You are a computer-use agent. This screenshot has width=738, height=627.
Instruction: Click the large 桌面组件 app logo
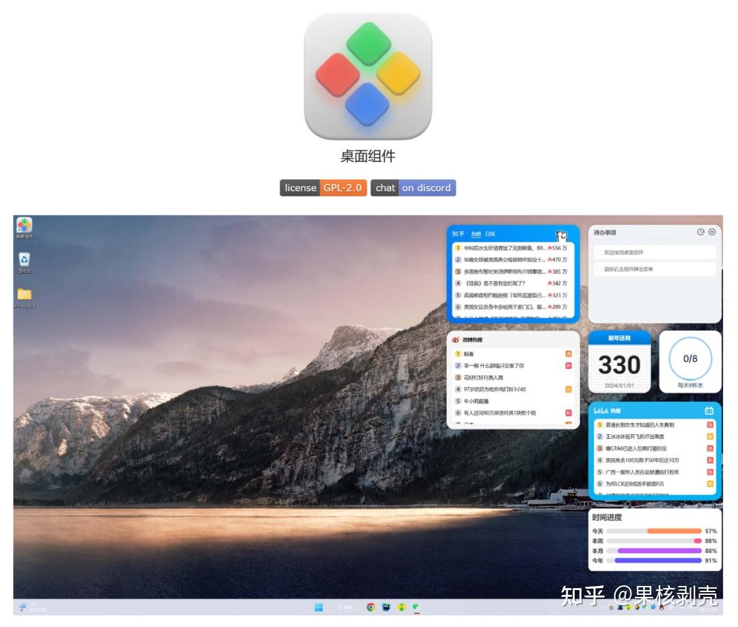[x=368, y=77]
